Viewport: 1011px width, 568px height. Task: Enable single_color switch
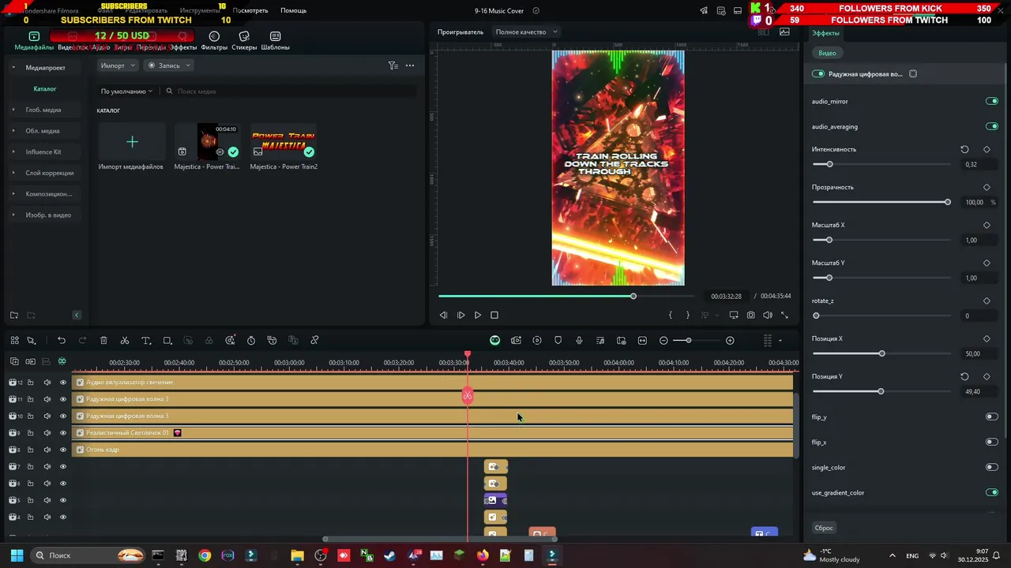[992, 467]
